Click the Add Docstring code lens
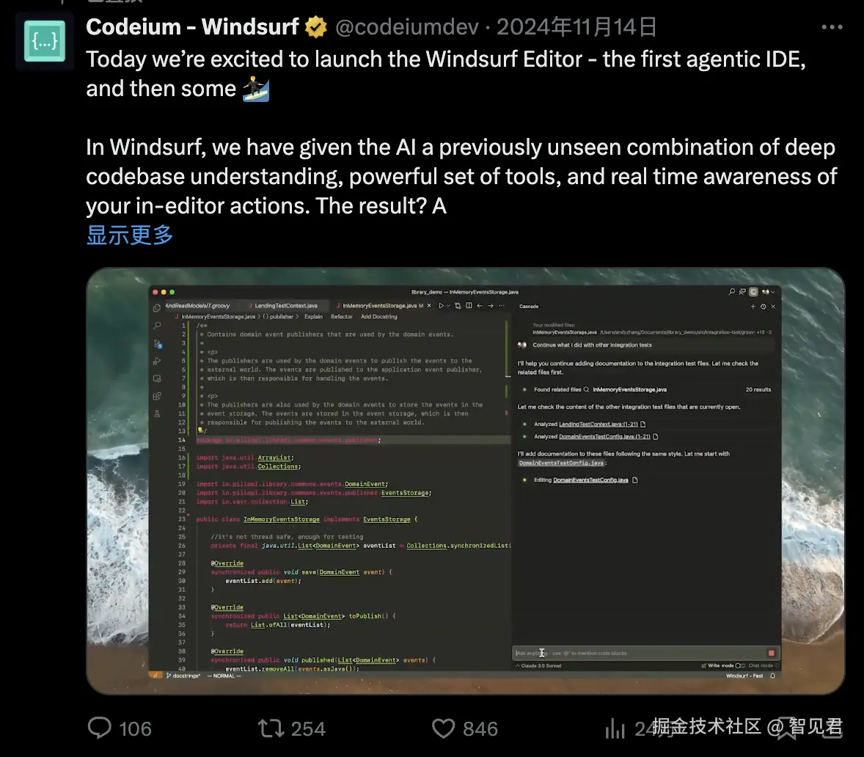 pos(379,317)
